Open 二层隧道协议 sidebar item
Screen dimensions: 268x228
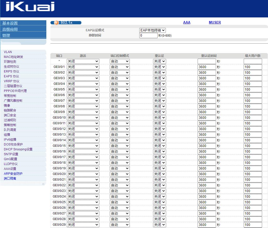13,86
